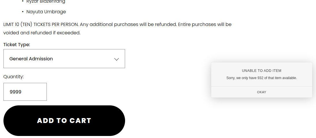316x138 pixels.
Task: Click the bullet point before Nayuta Umbrage
Action: [23, 12]
